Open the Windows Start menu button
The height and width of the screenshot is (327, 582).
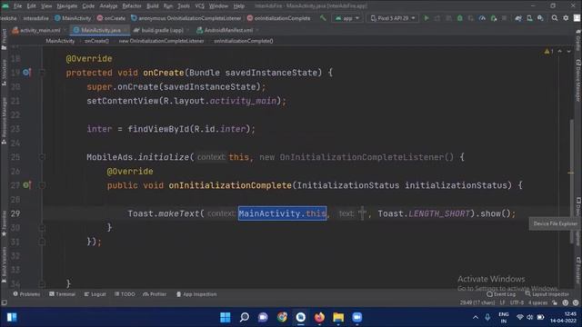coord(225,317)
